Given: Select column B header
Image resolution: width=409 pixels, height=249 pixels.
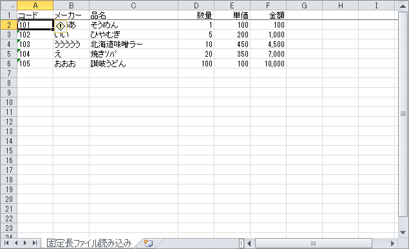Looking at the screenshot, I should point(71,6).
